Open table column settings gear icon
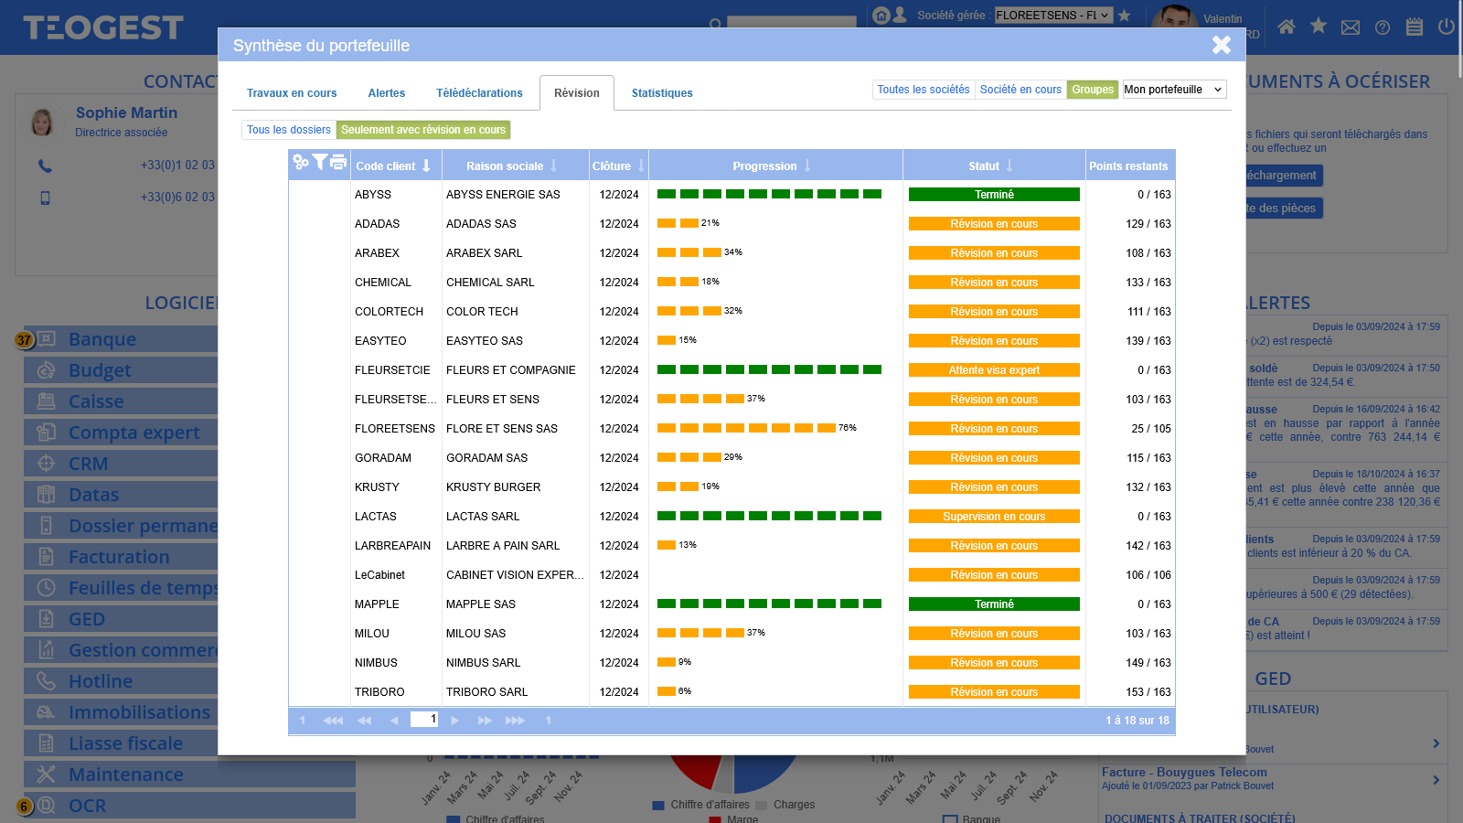The height and width of the screenshot is (823, 1463). 300,163
